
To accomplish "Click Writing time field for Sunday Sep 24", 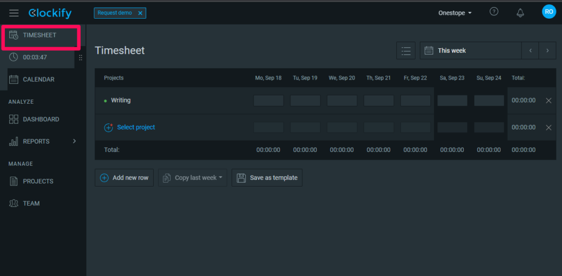I will 489,101.
